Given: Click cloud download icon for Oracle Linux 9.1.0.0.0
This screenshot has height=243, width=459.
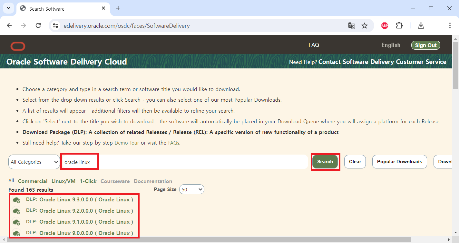Looking at the screenshot, I should 16,222.
